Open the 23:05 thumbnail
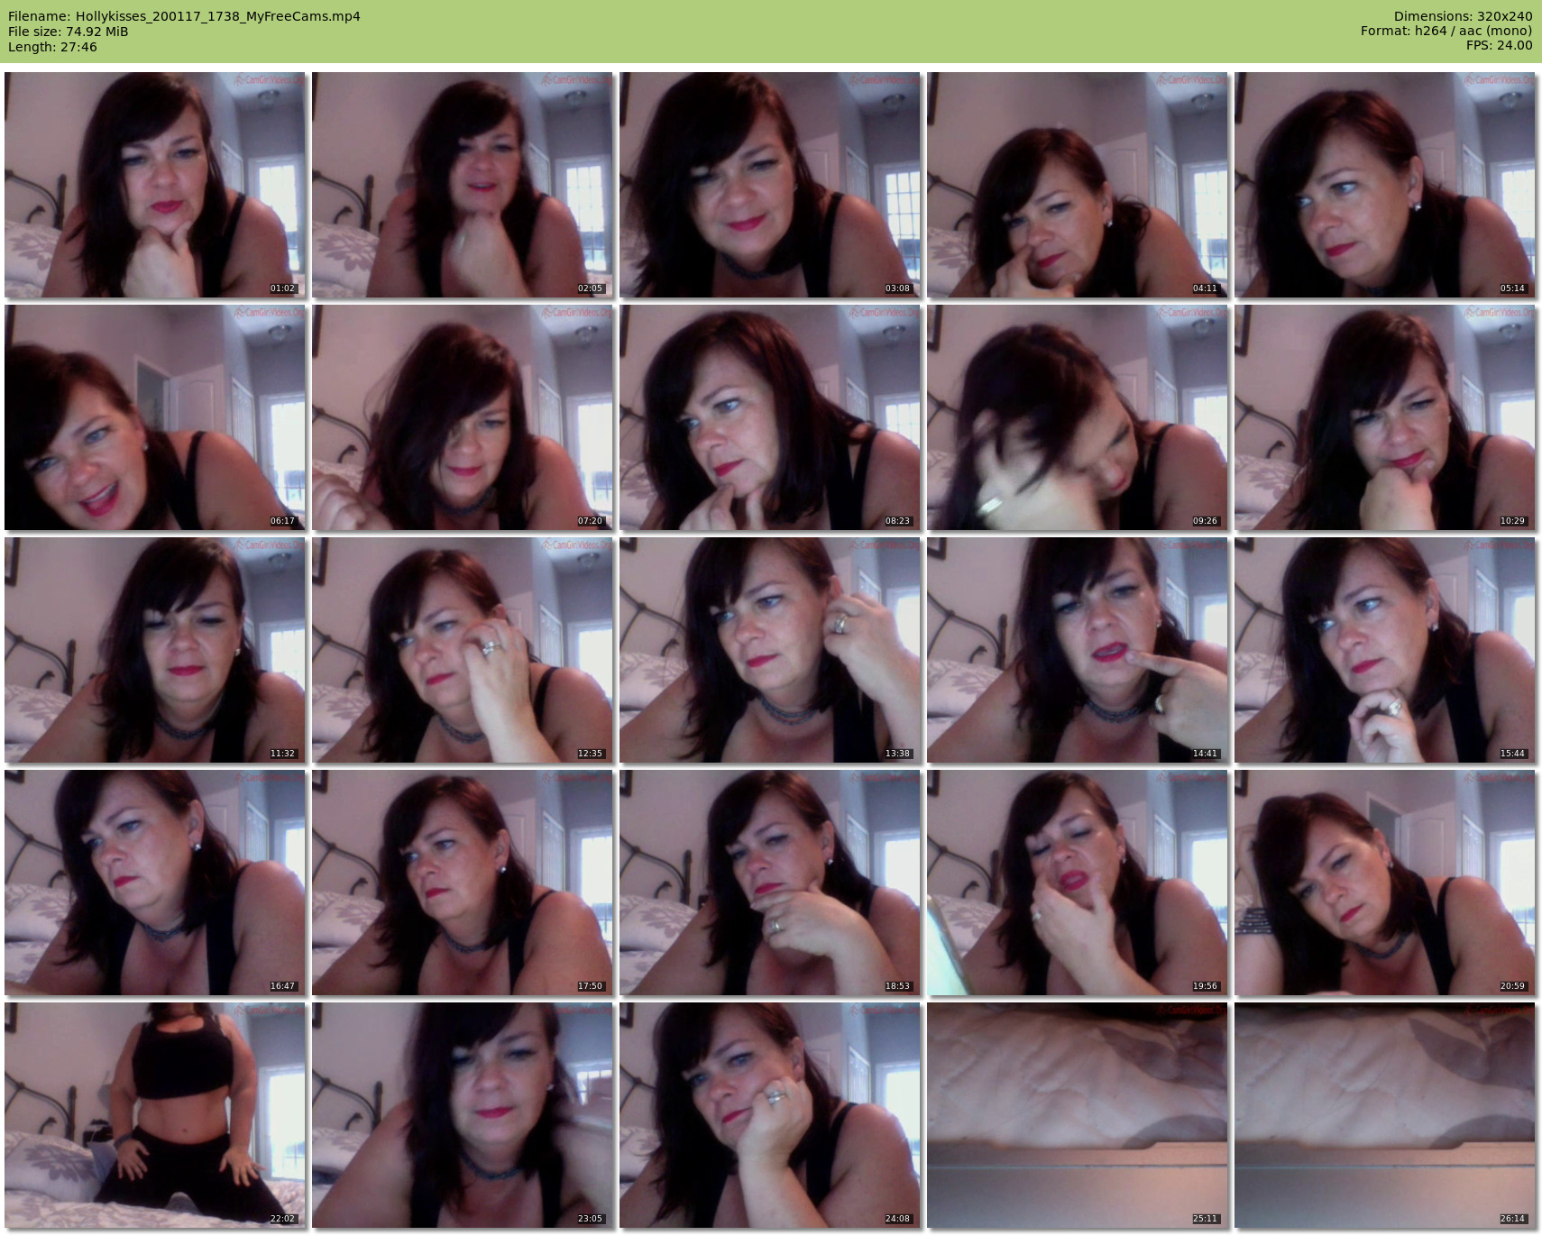This screenshot has width=1542, height=1235. [x=463, y=1115]
